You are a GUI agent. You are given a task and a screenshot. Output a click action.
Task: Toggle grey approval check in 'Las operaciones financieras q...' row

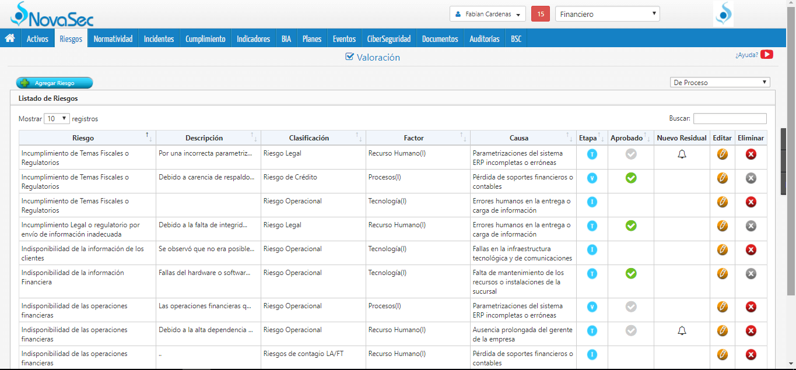coord(631,306)
